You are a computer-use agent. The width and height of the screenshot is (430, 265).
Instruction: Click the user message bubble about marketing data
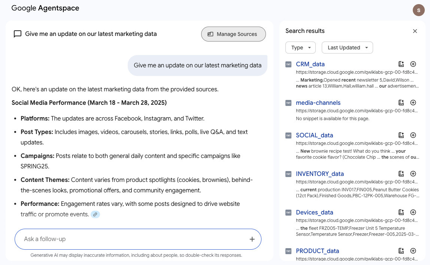click(x=197, y=66)
